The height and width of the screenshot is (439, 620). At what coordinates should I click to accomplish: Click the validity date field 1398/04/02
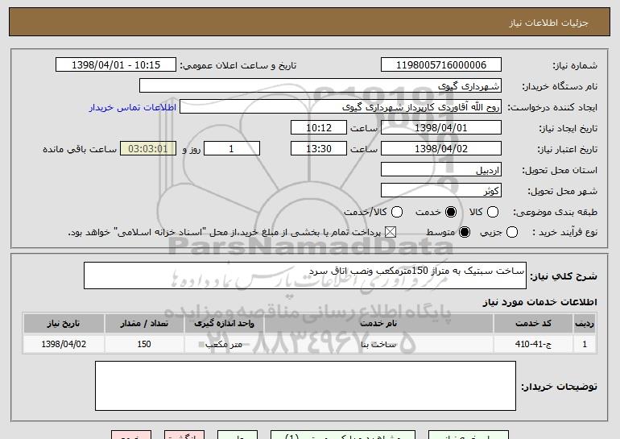(x=441, y=149)
